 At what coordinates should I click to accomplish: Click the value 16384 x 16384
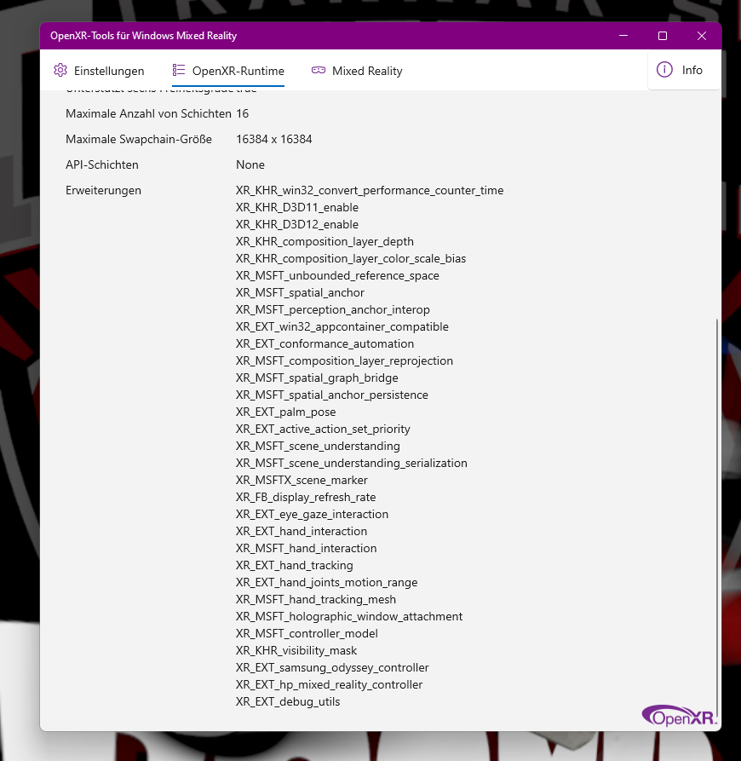coord(274,139)
